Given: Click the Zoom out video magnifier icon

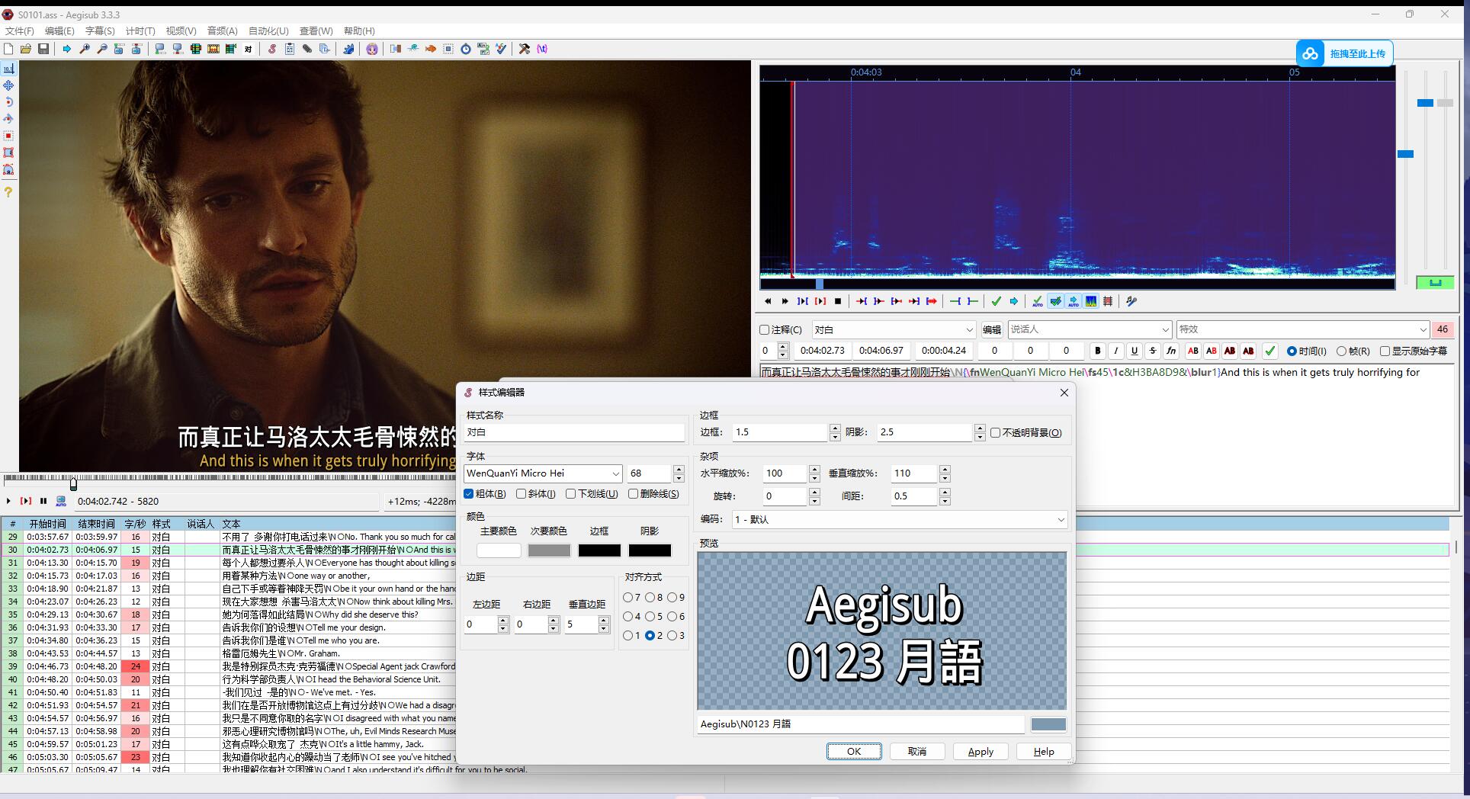Looking at the screenshot, I should click(x=102, y=49).
